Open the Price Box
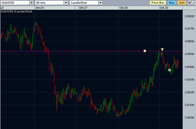Viewport: 196px width, 129px height. 158,3
